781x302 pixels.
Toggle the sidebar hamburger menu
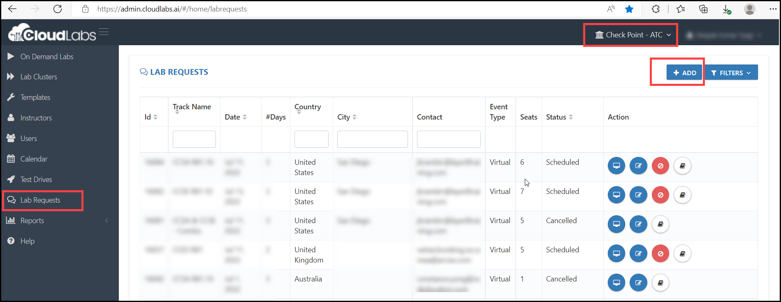(104, 32)
